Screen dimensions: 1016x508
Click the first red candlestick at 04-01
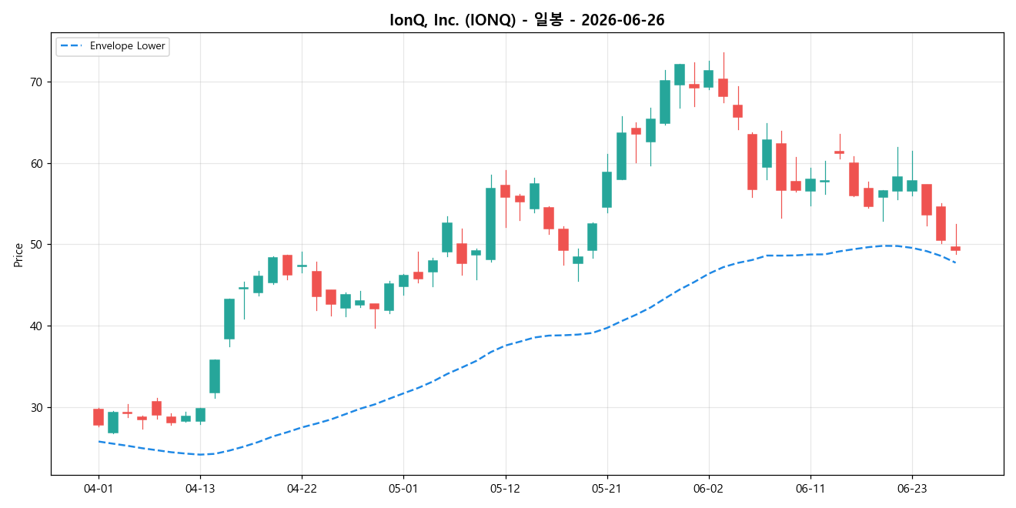pos(99,417)
